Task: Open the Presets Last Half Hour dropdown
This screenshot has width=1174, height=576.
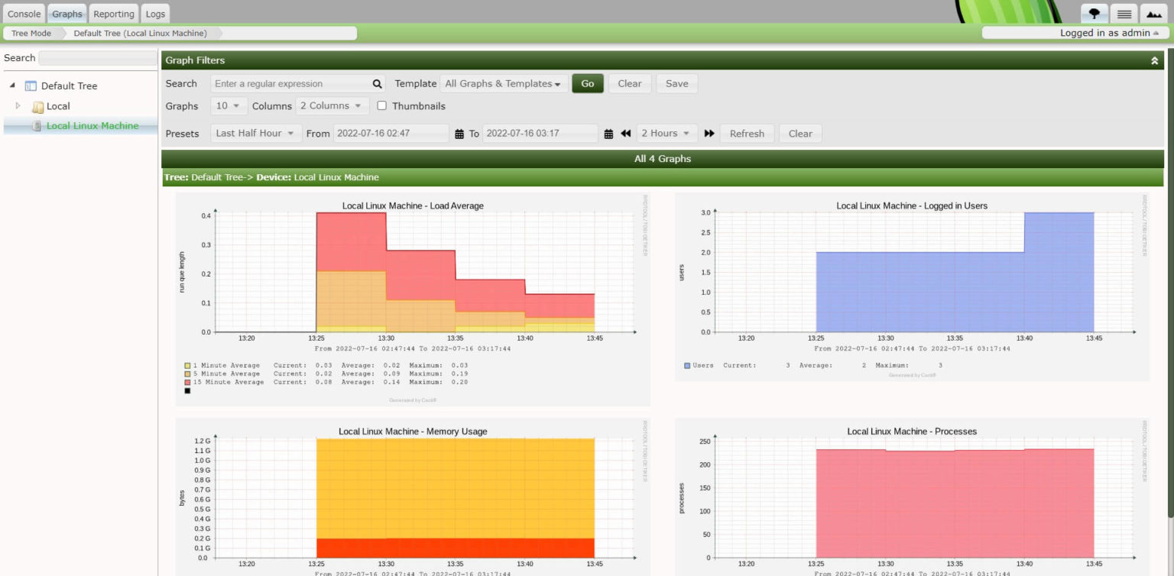Action: click(x=255, y=134)
